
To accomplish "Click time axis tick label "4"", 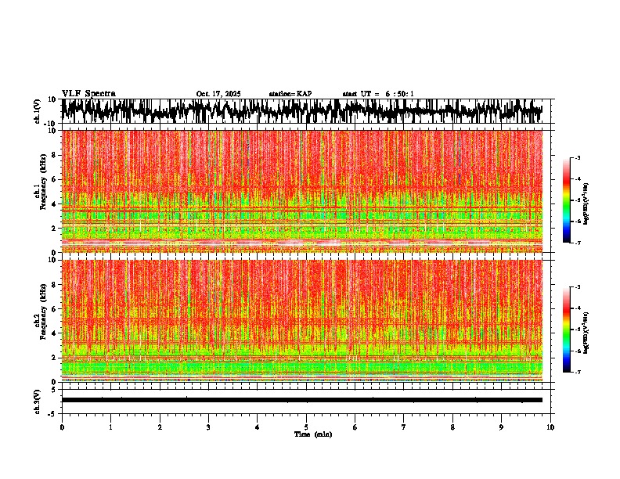I will 258,427.
